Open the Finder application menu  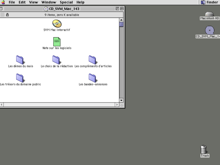[209, 2]
